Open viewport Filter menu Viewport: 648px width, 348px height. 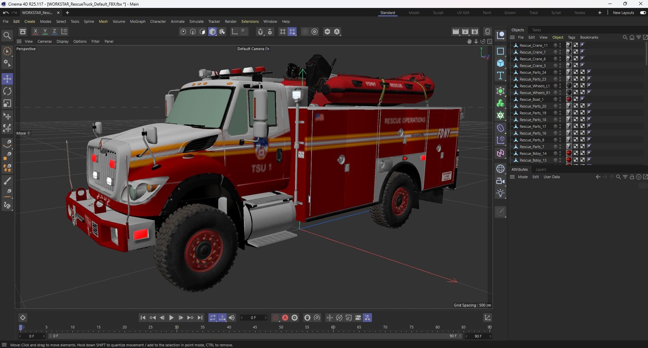click(x=96, y=41)
